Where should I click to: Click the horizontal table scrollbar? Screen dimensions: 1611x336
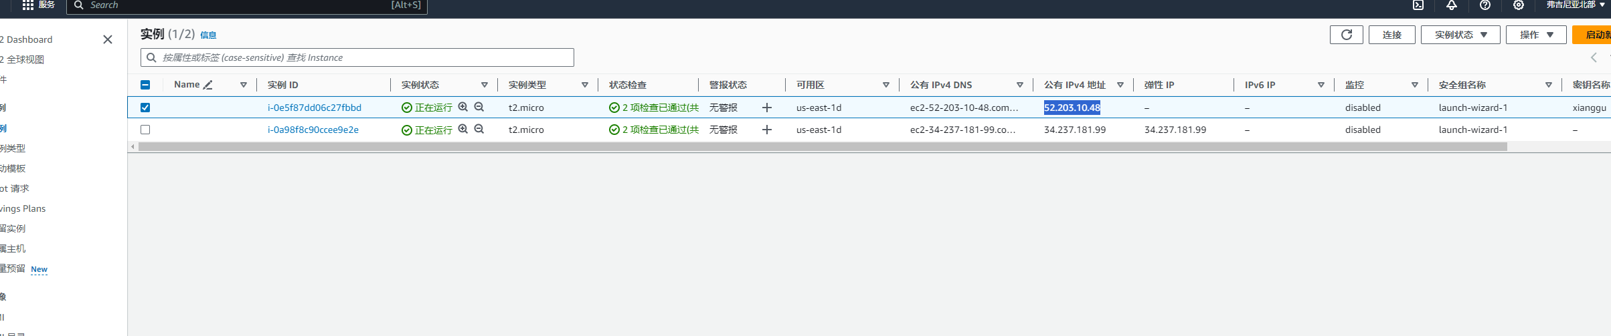(823, 146)
